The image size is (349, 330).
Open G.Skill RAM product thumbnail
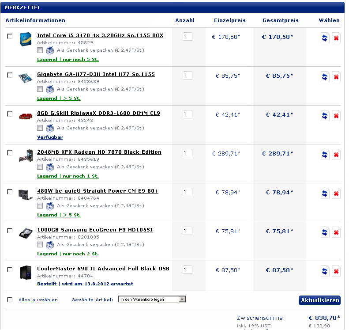point(26,117)
